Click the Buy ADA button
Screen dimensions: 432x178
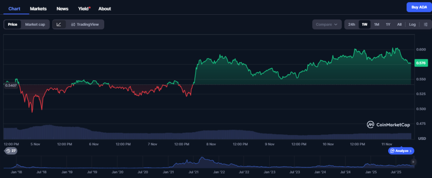coord(418,7)
